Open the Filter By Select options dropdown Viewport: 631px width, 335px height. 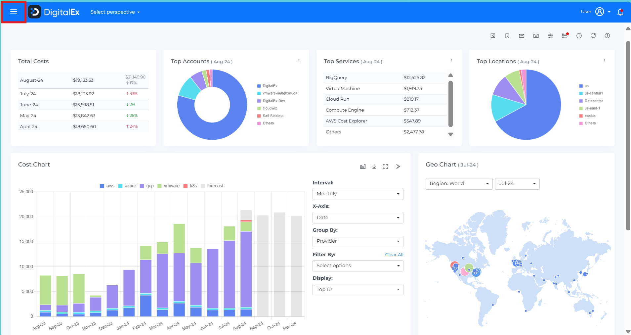point(358,266)
